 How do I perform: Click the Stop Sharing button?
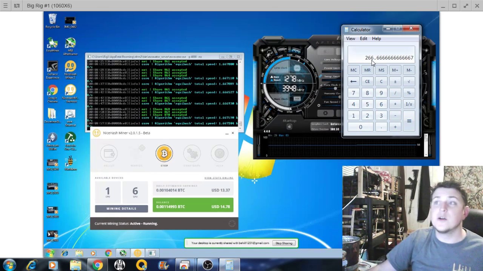pyautogui.click(x=284, y=243)
